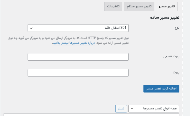
Task: Click into the پیوند input box
Action: 78,73
